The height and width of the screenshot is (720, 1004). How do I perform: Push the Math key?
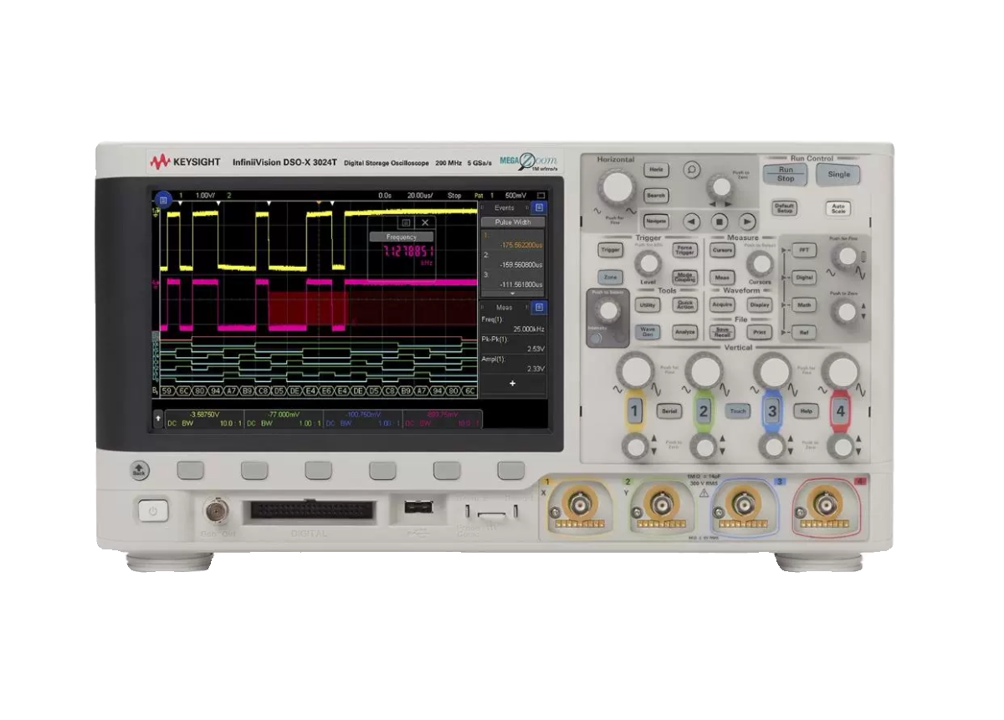coord(804,305)
